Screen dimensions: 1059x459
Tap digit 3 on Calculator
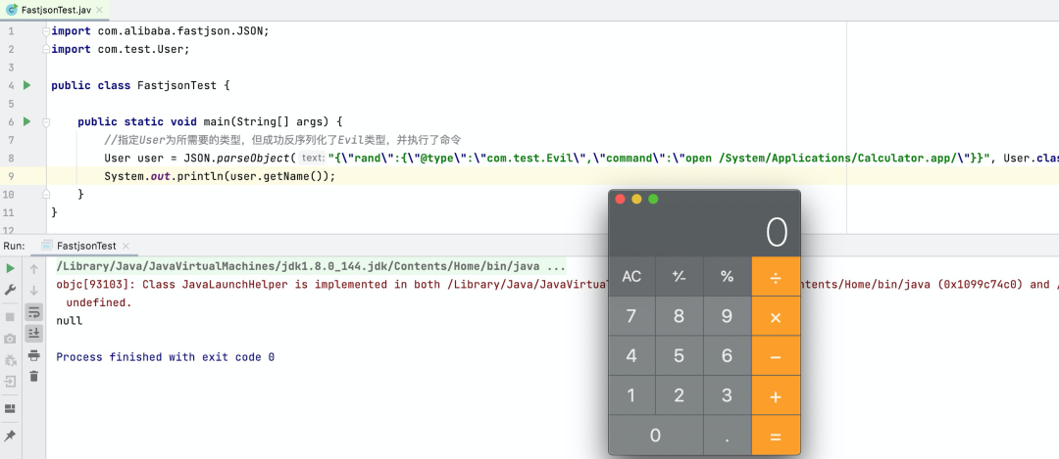click(728, 395)
